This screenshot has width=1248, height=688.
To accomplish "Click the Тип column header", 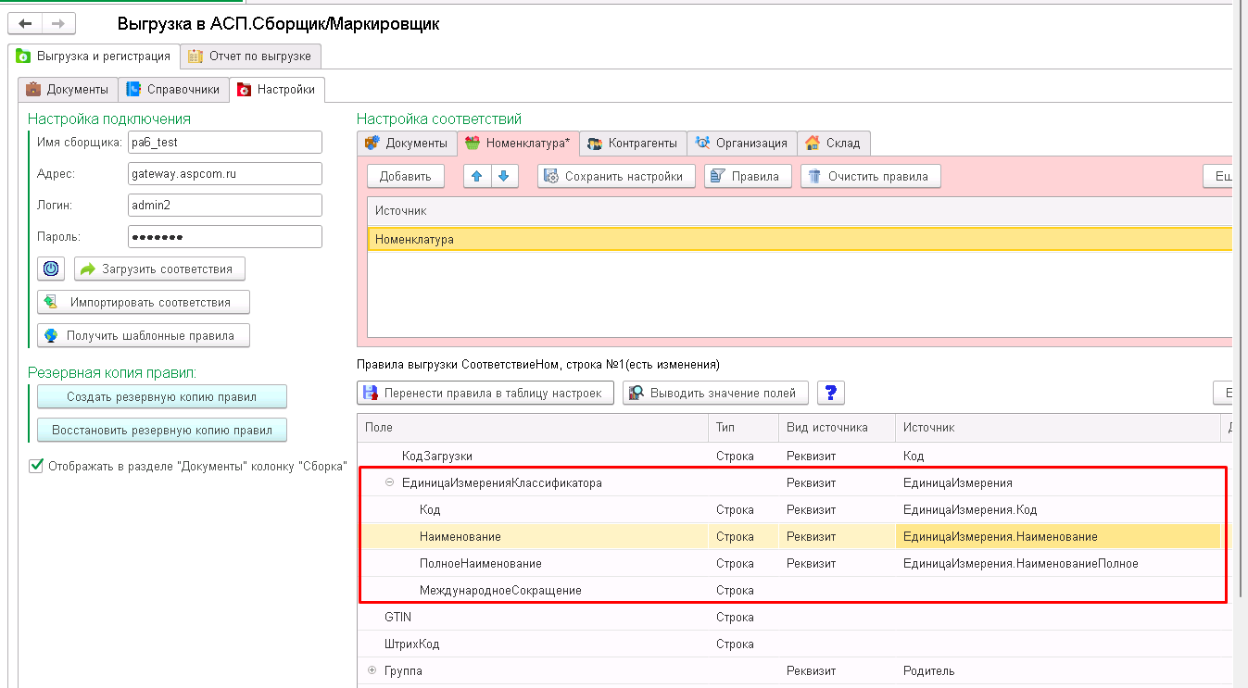I will click(743, 428).
